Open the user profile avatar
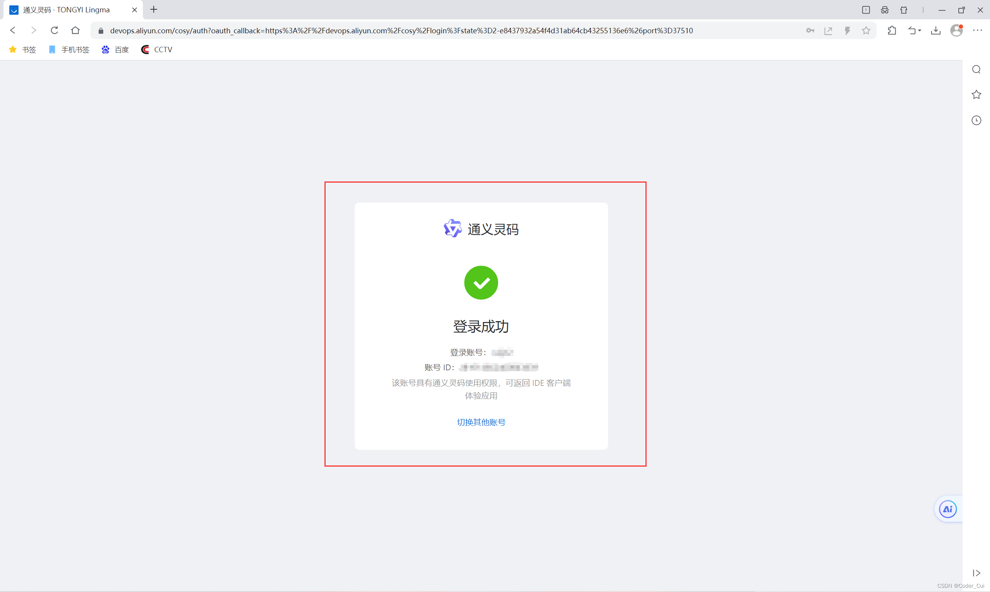 (956, 30)
